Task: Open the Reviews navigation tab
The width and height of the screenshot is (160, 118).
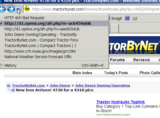Action: click(x=142, y=60)
